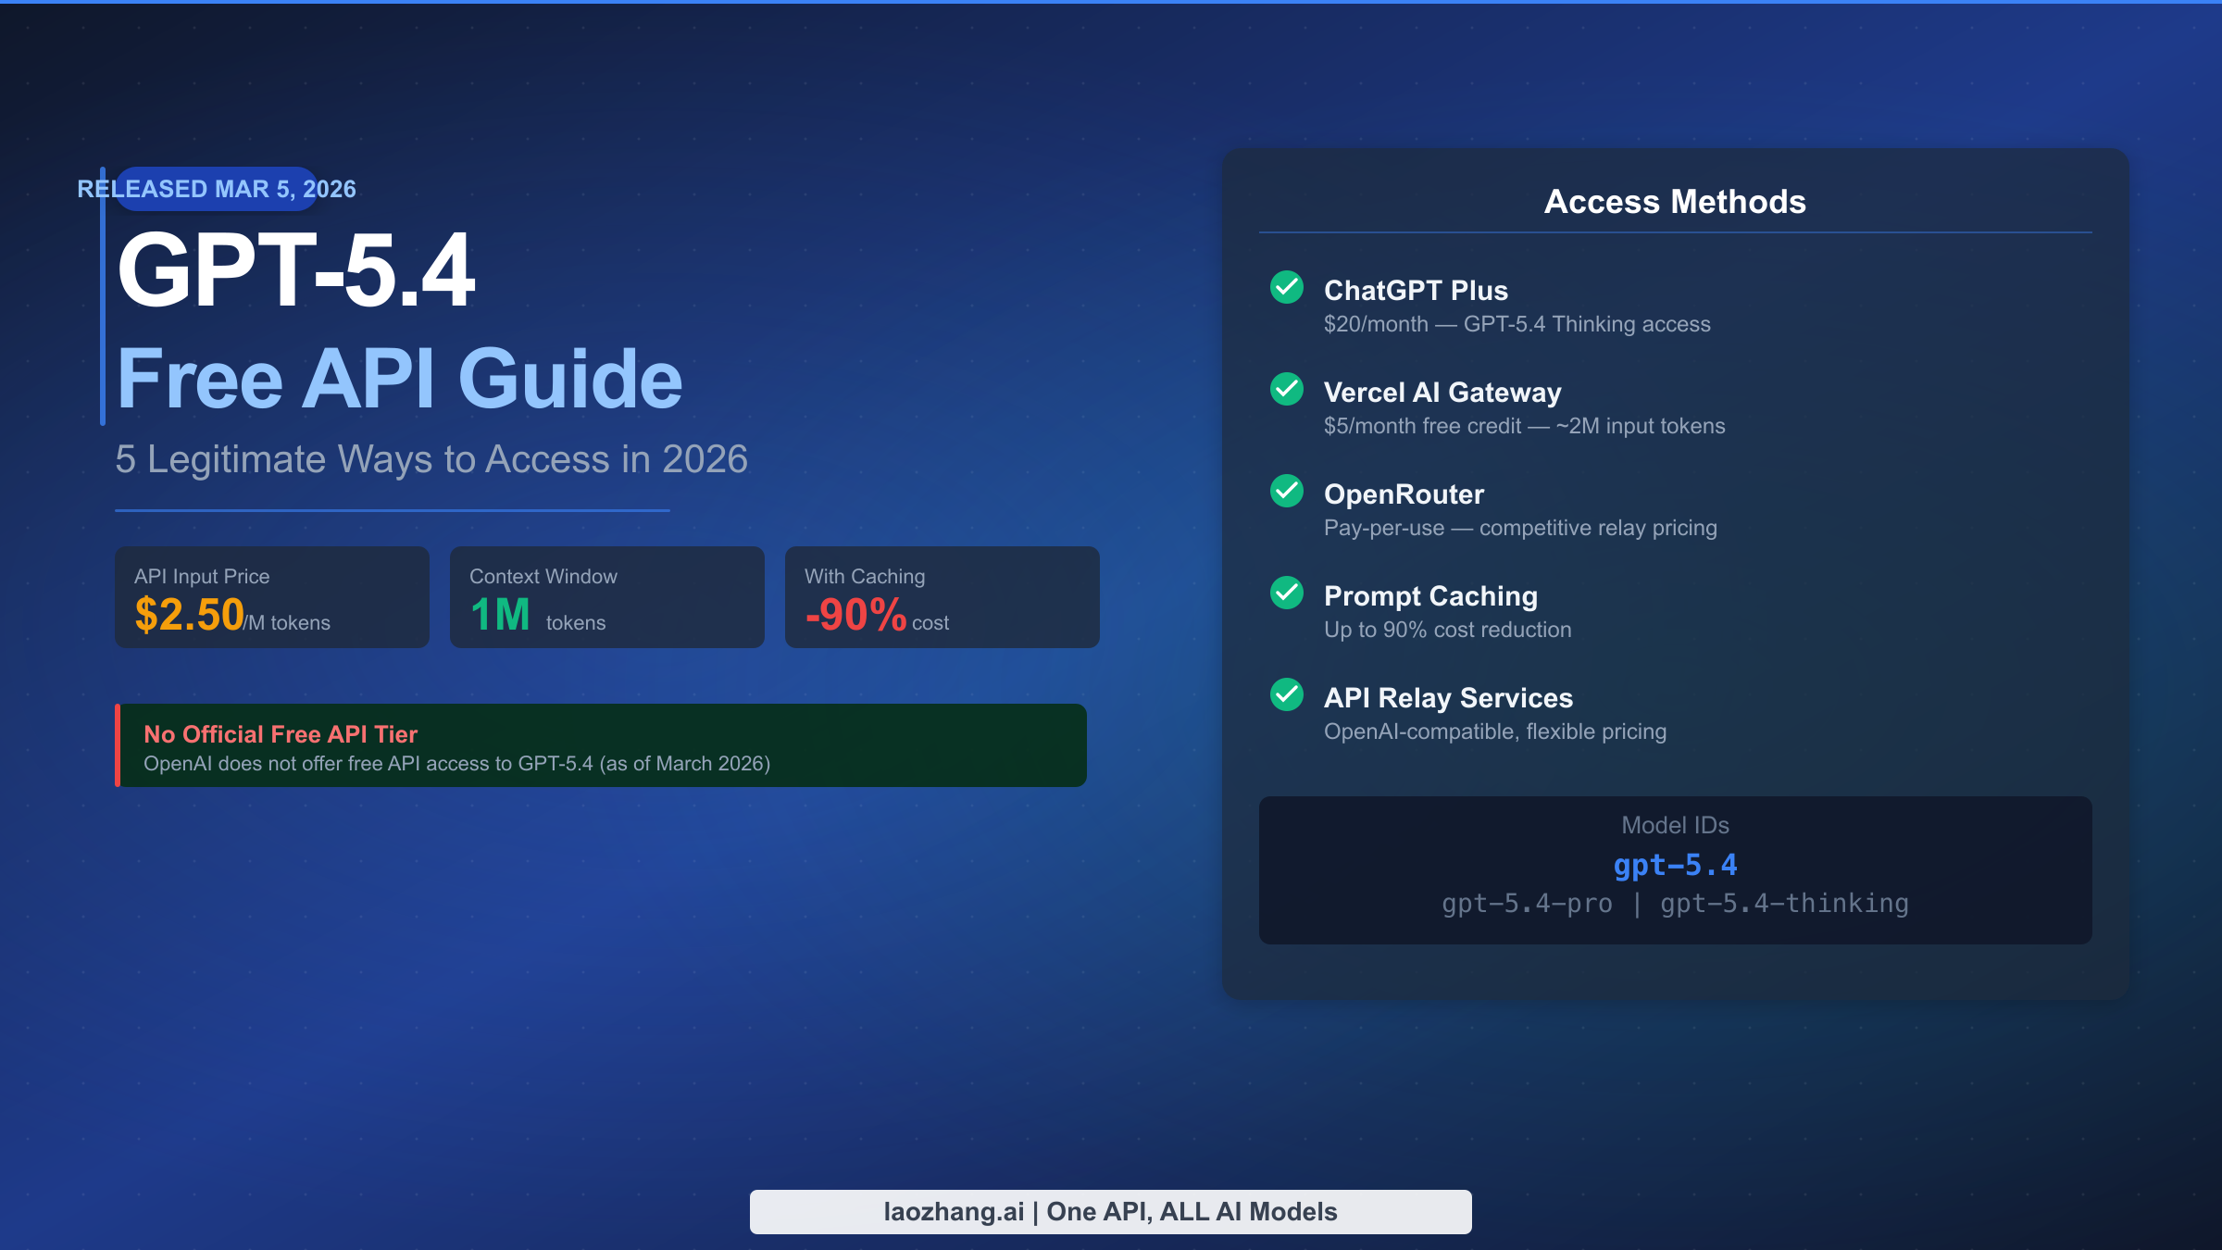This screenshot has height=1250, width=2222.
Task: Click the ChatGPT Plus title text
Action: click(1416, 291)
